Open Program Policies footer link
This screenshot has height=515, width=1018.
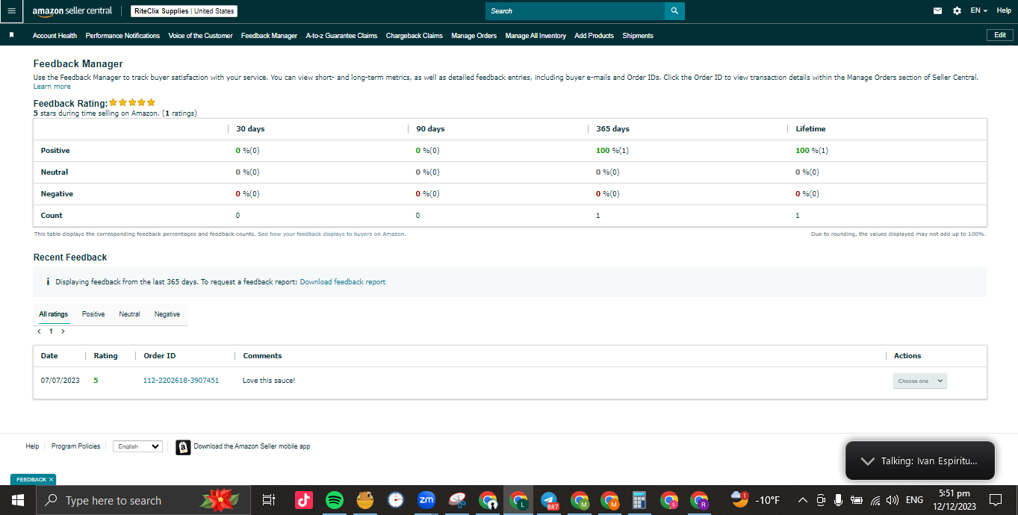click(x=75, y=446)
